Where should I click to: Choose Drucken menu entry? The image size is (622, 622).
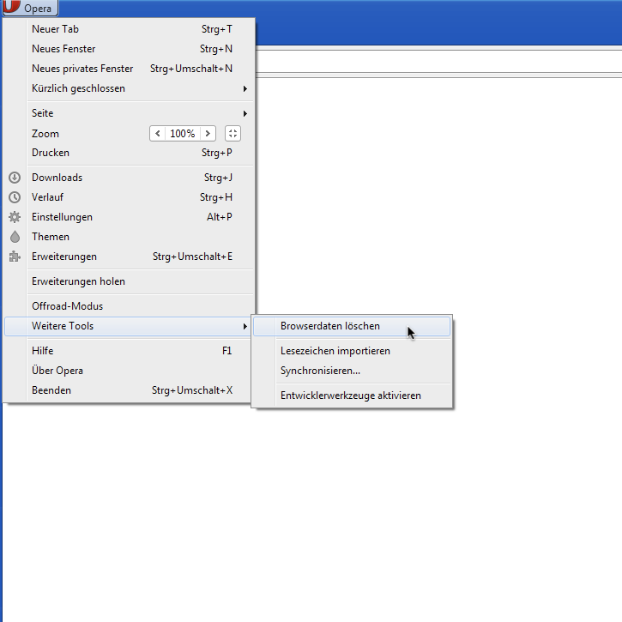click(129, 153)
